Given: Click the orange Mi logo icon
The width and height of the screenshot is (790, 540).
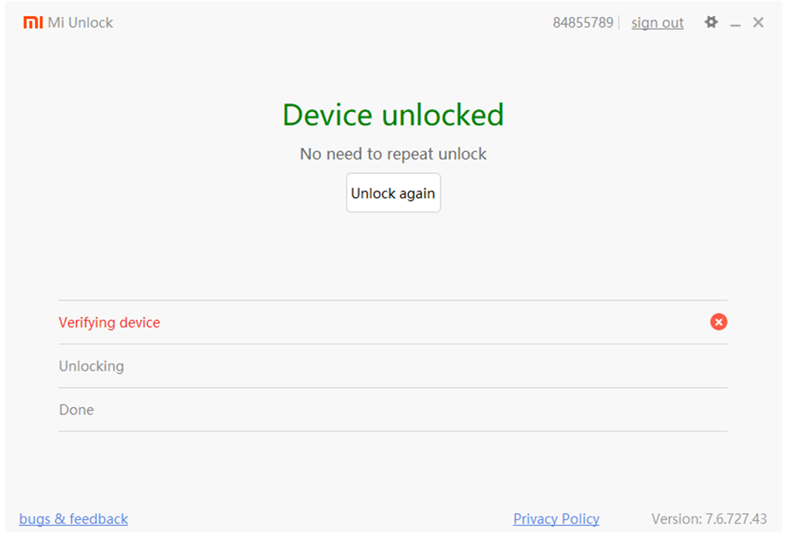Looking at the screenshot, I should coord(33,23).
